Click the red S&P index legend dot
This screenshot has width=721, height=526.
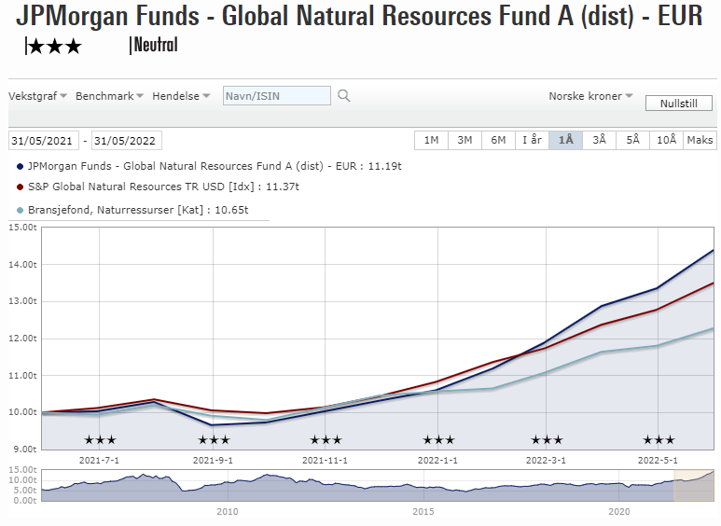20,187
